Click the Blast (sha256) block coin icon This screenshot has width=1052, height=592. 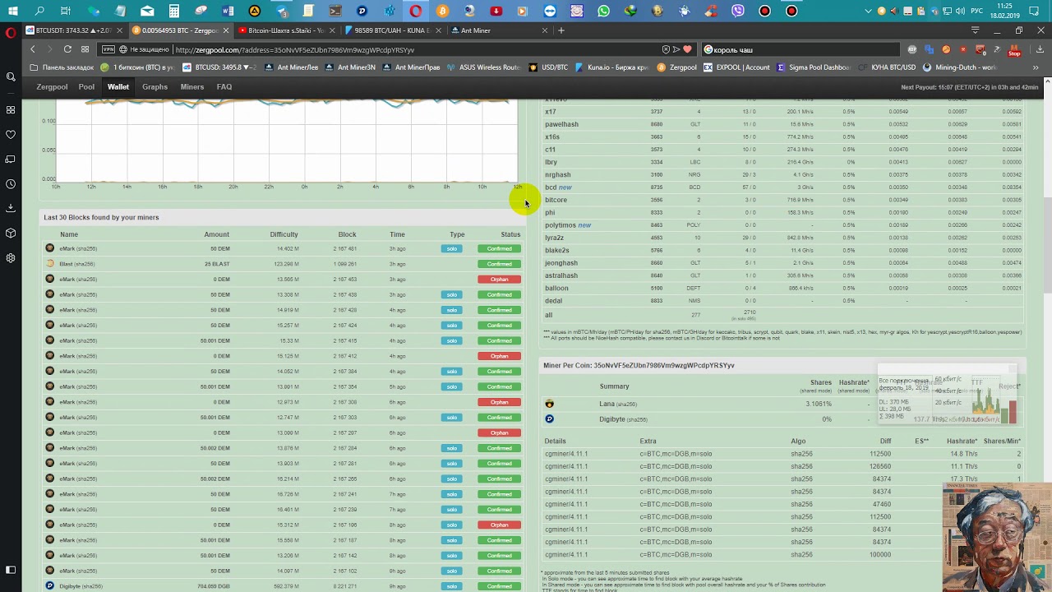tap(50, 264)
